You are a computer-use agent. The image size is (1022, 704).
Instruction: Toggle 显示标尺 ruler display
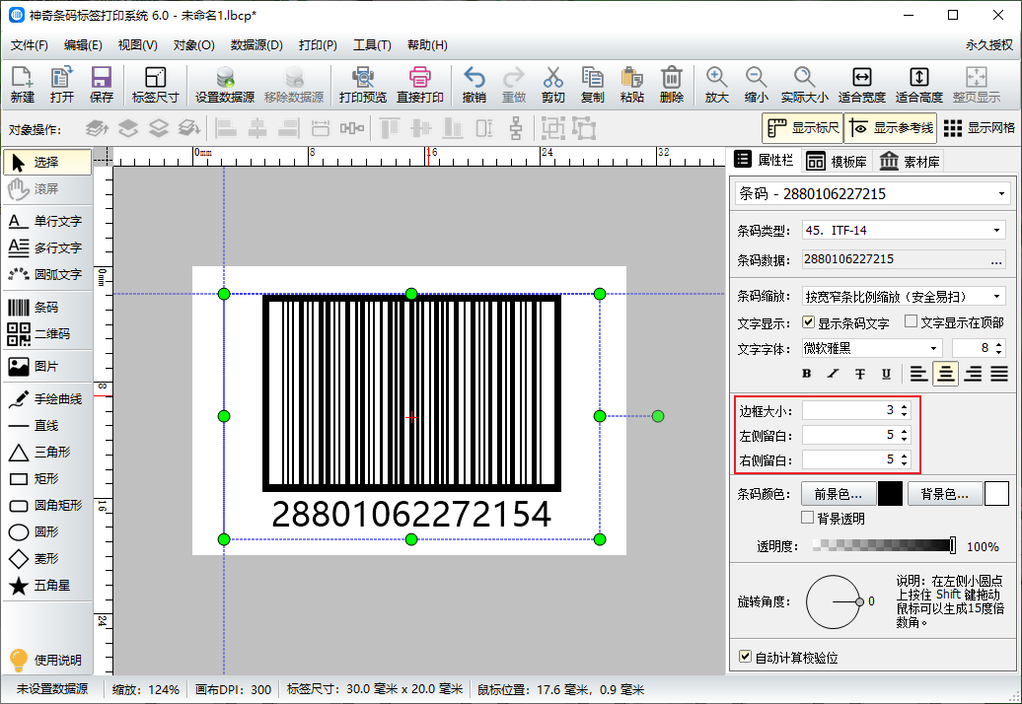tap(803, 128)
